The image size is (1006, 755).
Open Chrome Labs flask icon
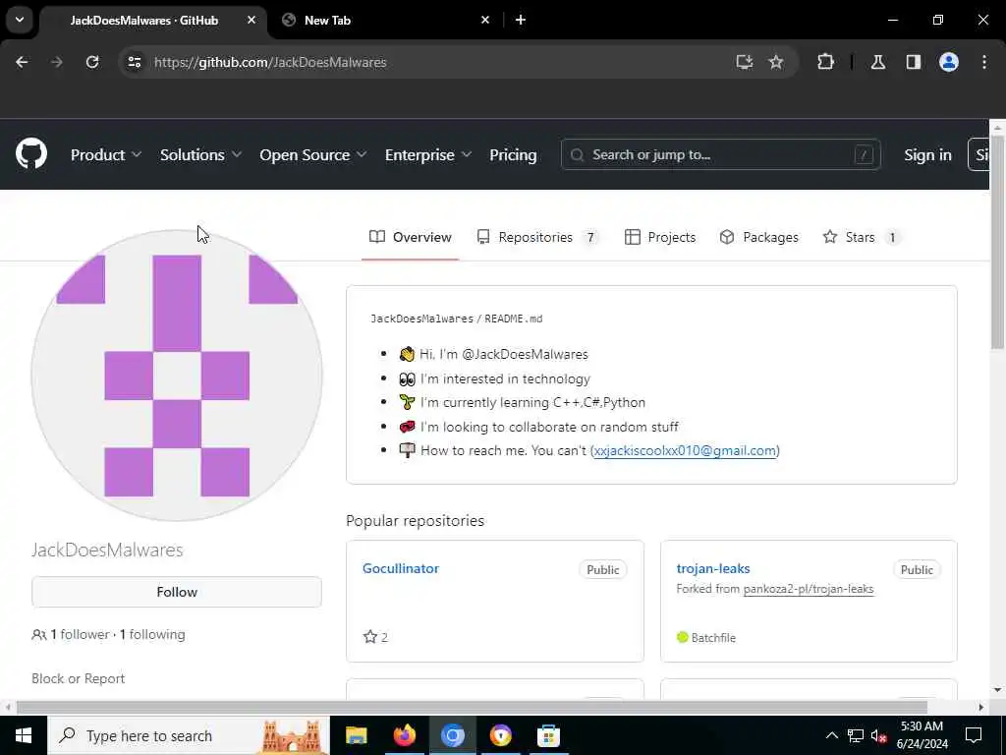point(877,62)
